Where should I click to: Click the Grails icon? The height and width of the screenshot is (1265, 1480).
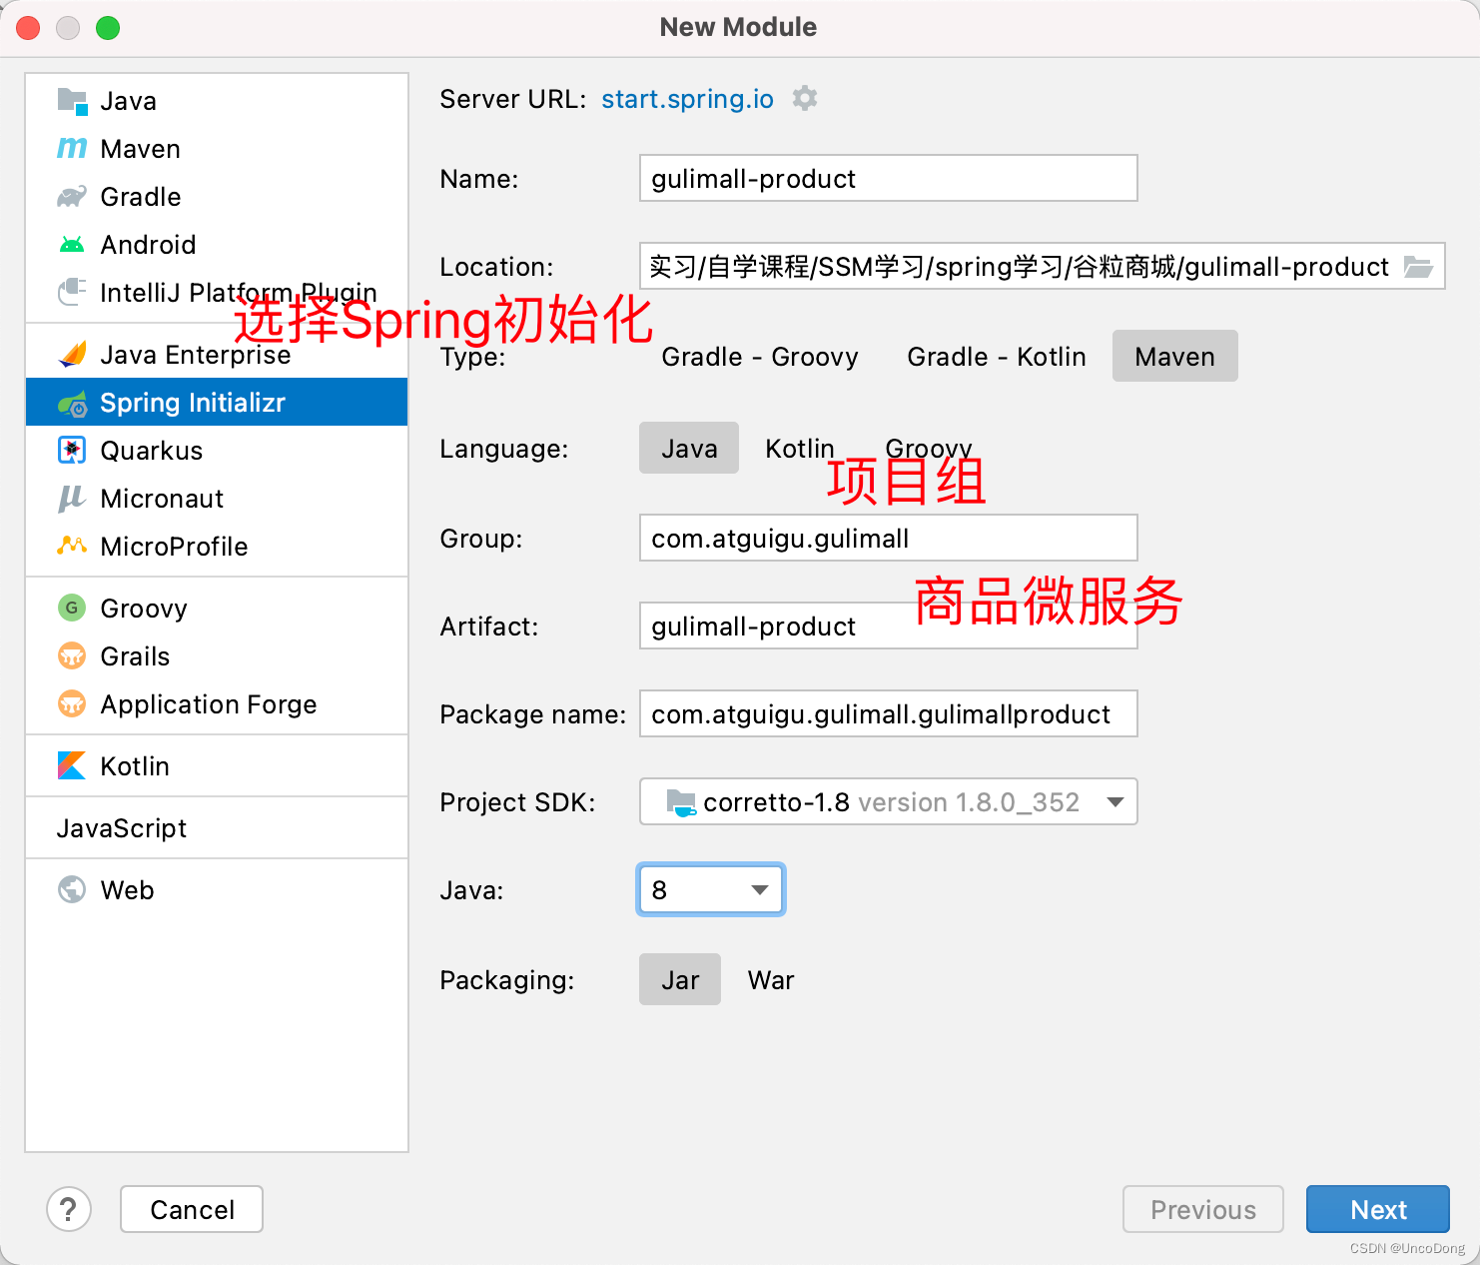72,656
